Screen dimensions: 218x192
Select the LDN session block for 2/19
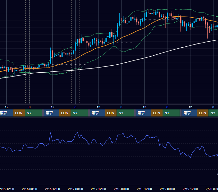[x=203, y=113]
